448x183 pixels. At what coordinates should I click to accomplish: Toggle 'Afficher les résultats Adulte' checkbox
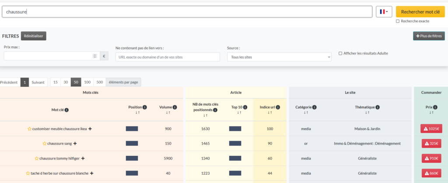[340, 53]
